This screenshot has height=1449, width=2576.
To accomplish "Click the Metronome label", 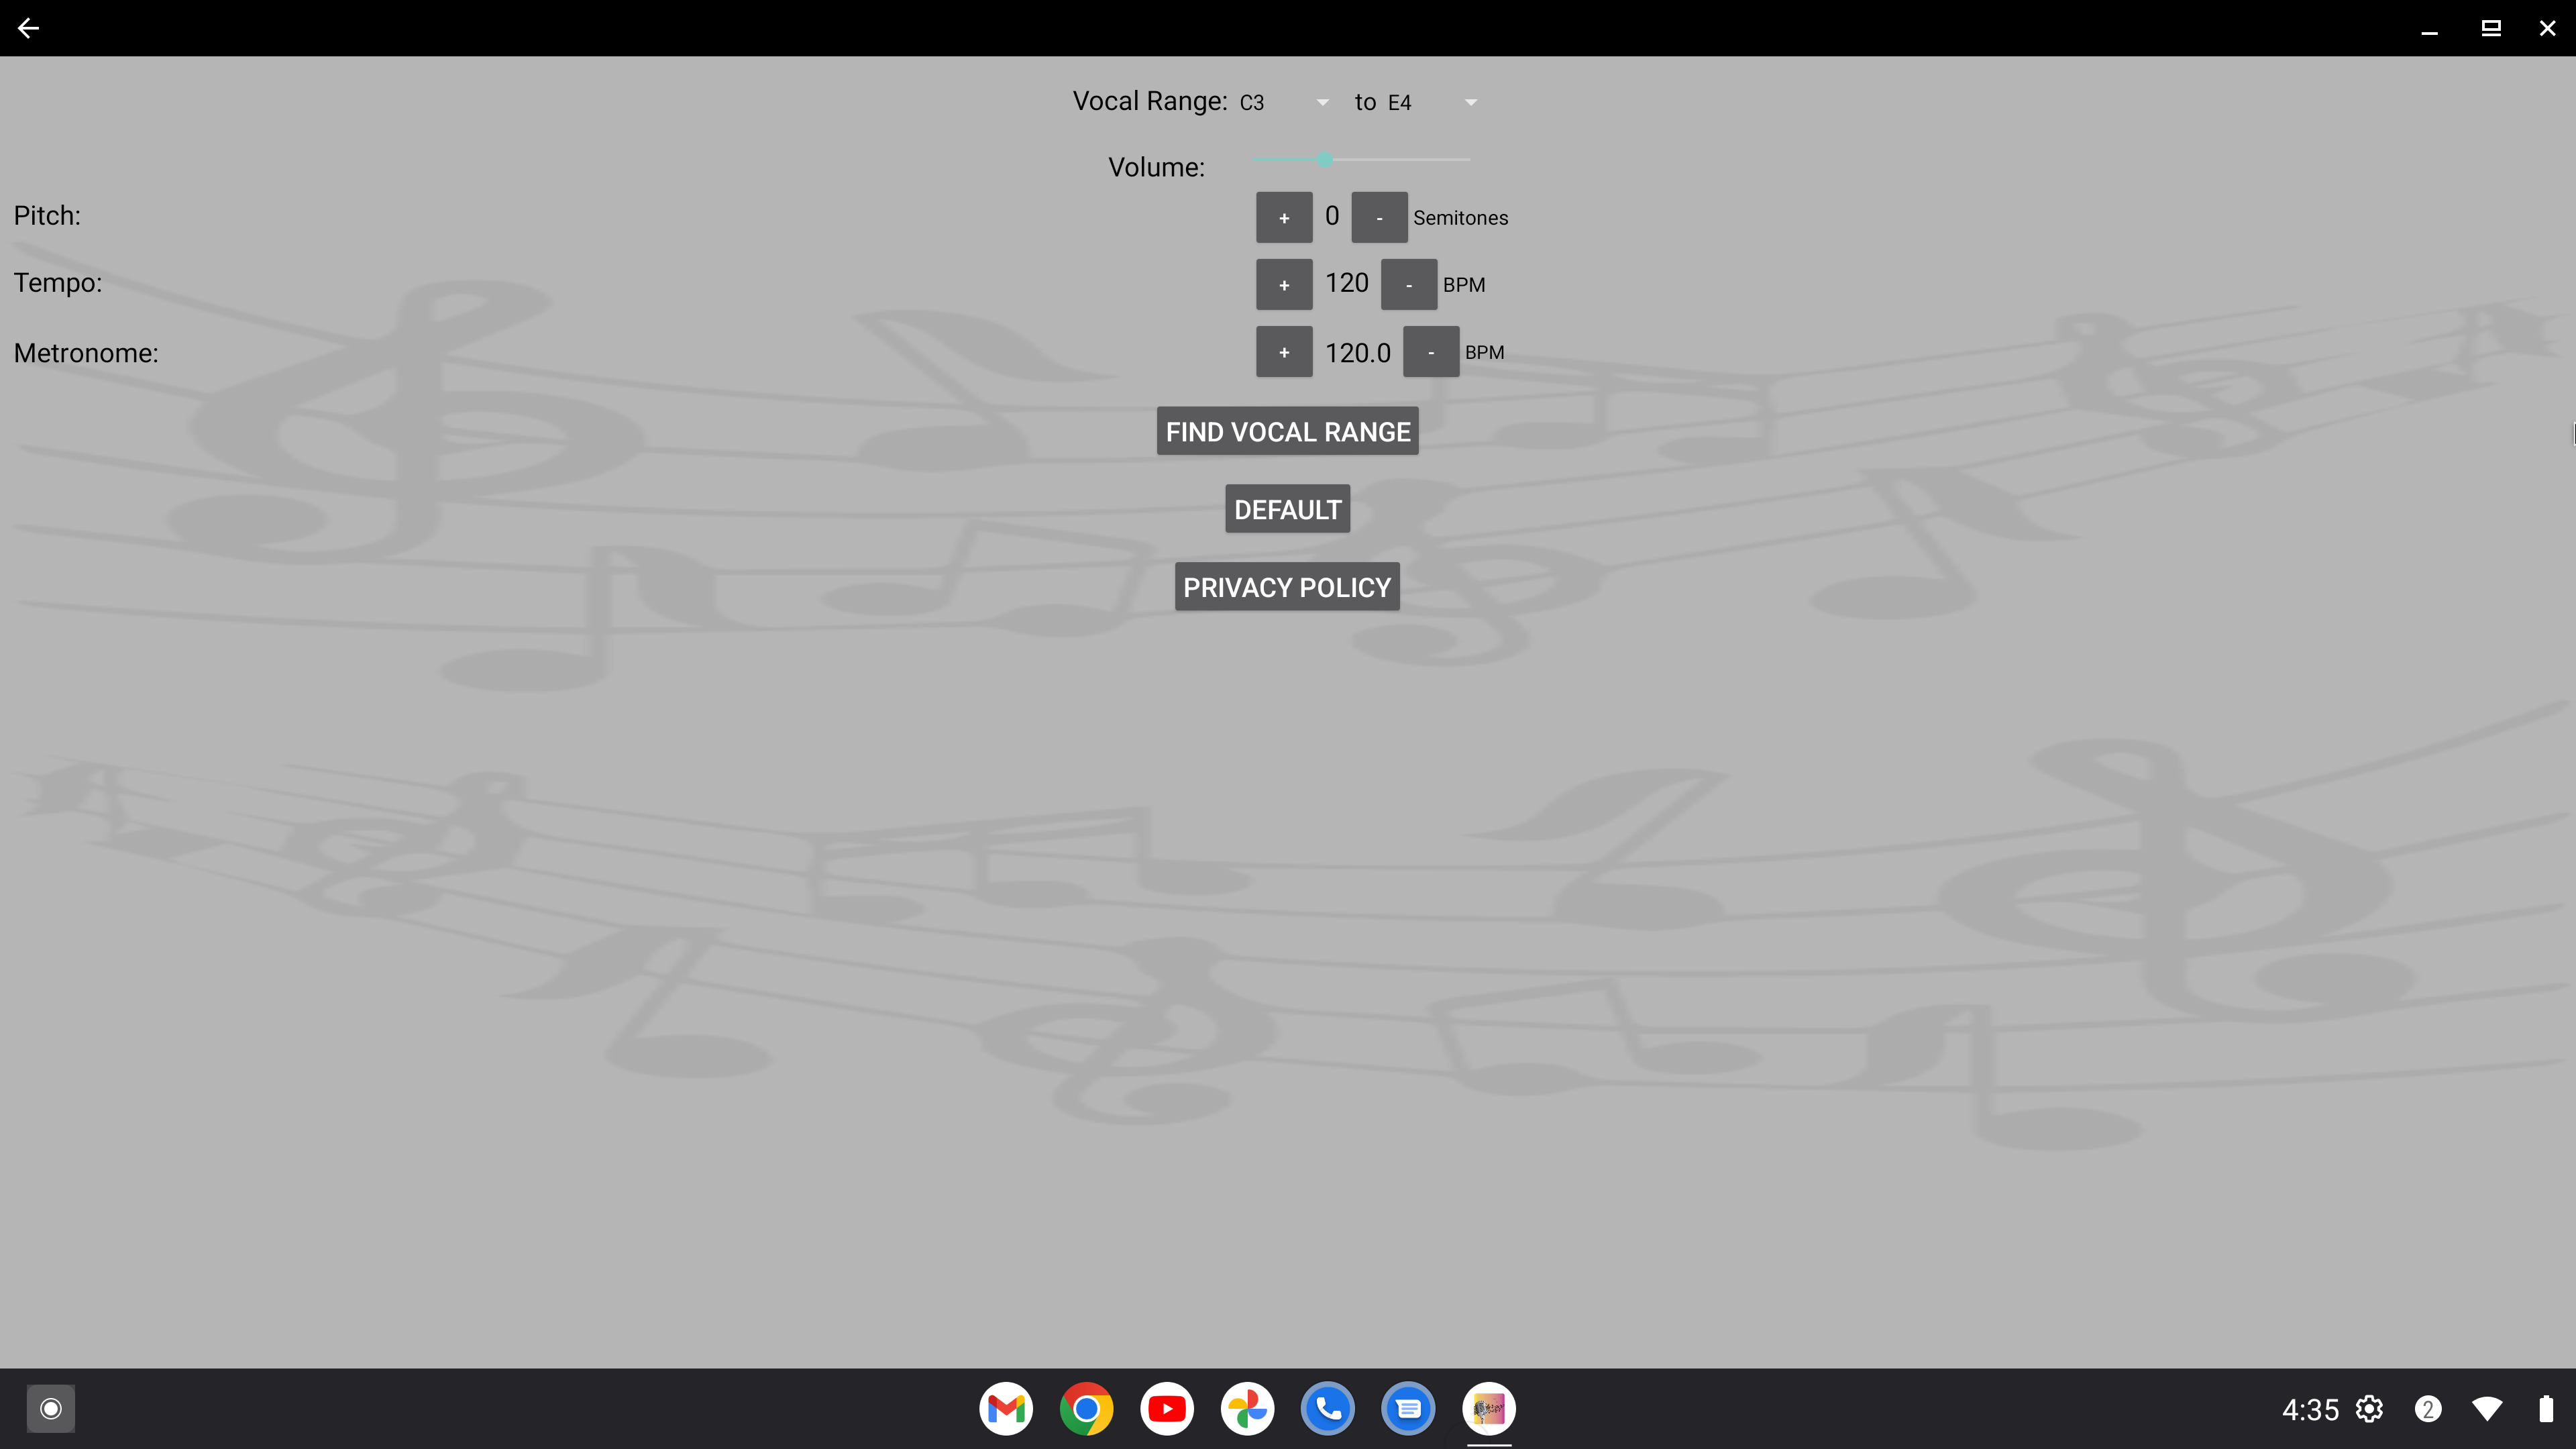I will (86, 353).
